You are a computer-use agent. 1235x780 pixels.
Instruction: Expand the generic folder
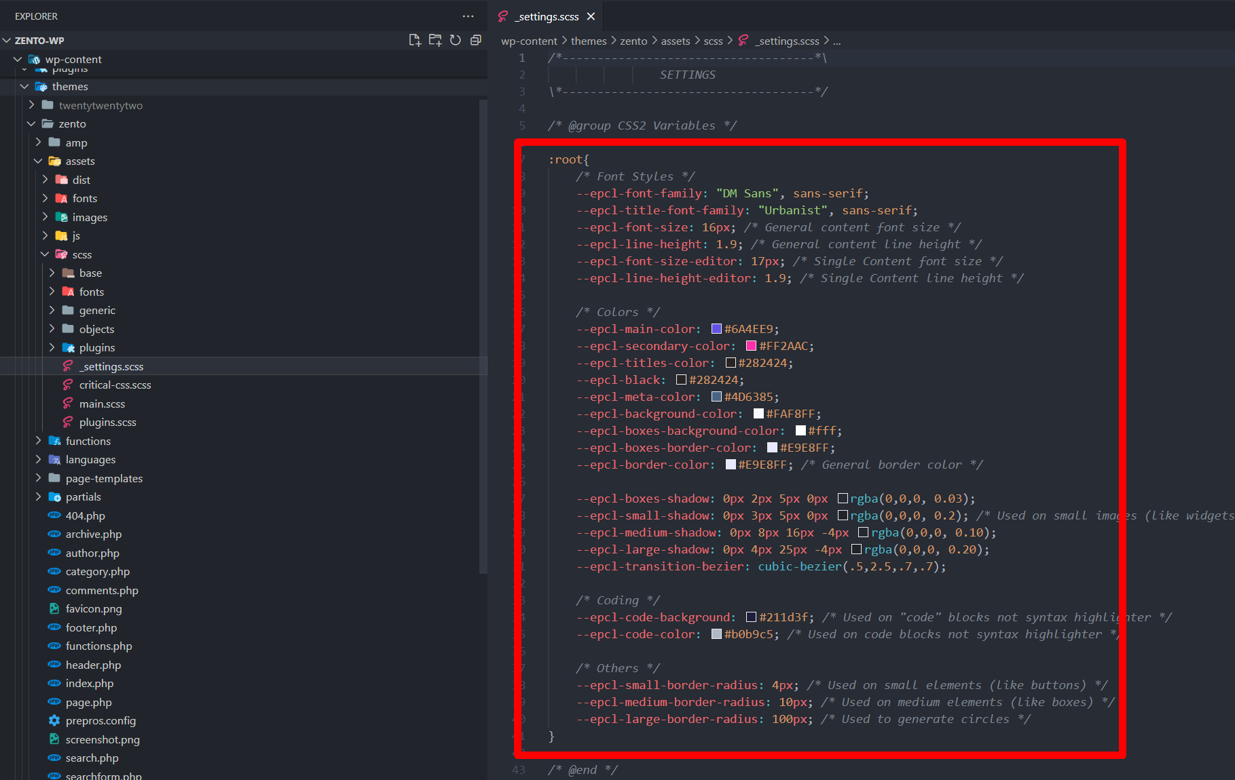(x=52, y=311)
